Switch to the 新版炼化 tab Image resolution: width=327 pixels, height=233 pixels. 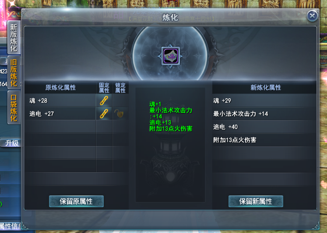click(x=14, y=38)
